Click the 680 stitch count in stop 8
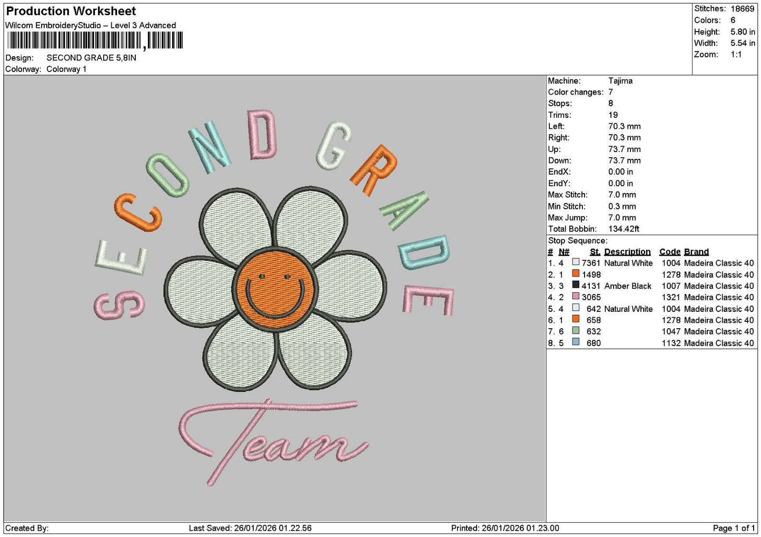Screen dimensions: 761x537 [x=594, y=343]
